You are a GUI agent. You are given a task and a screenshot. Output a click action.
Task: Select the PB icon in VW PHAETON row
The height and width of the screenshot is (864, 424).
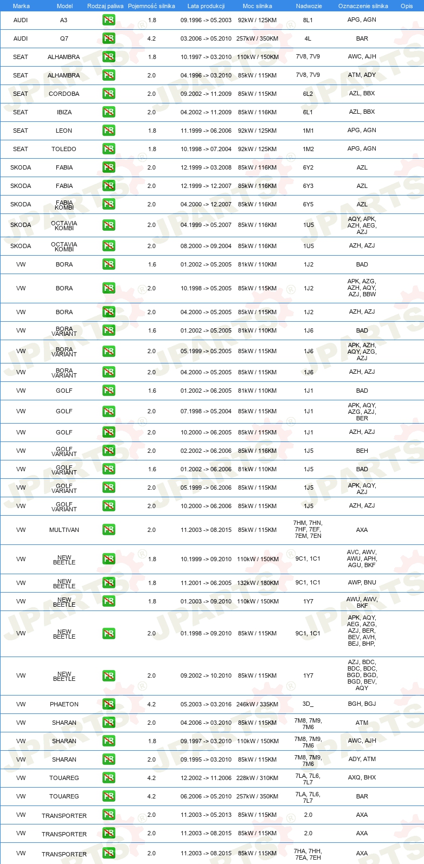pos(108,704)
